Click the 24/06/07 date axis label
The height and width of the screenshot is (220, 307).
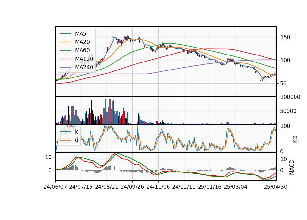[x=55, y=187]
